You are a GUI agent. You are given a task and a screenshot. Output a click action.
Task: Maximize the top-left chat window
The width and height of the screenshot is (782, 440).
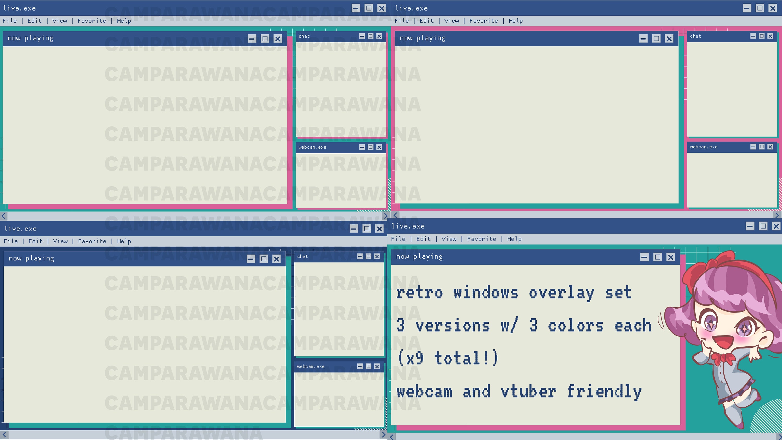370,36
